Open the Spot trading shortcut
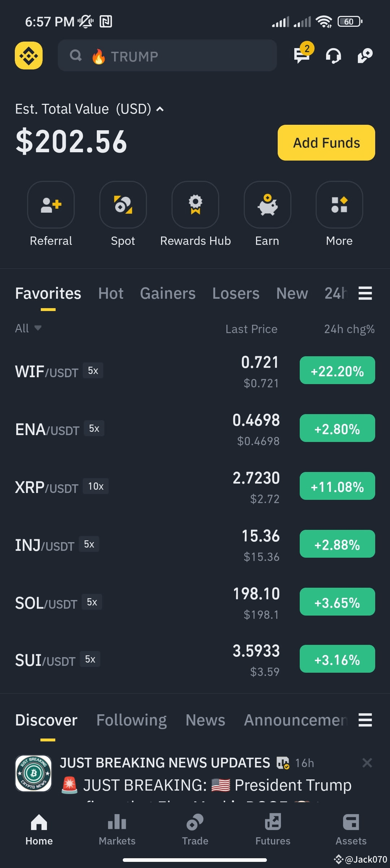This screenshot has width=390, height=868. 123,205
